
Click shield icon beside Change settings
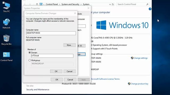tap(132, 58)
